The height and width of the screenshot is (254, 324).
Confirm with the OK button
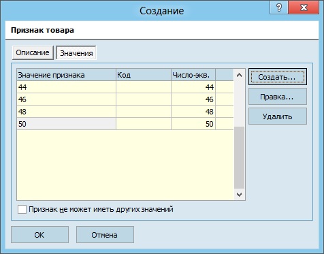(x=39, y=235)
